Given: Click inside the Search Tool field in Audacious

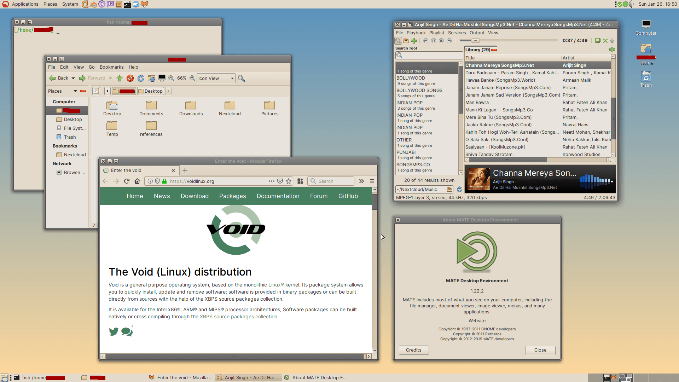Looking at the screenshot, I should tap(429, 55).
